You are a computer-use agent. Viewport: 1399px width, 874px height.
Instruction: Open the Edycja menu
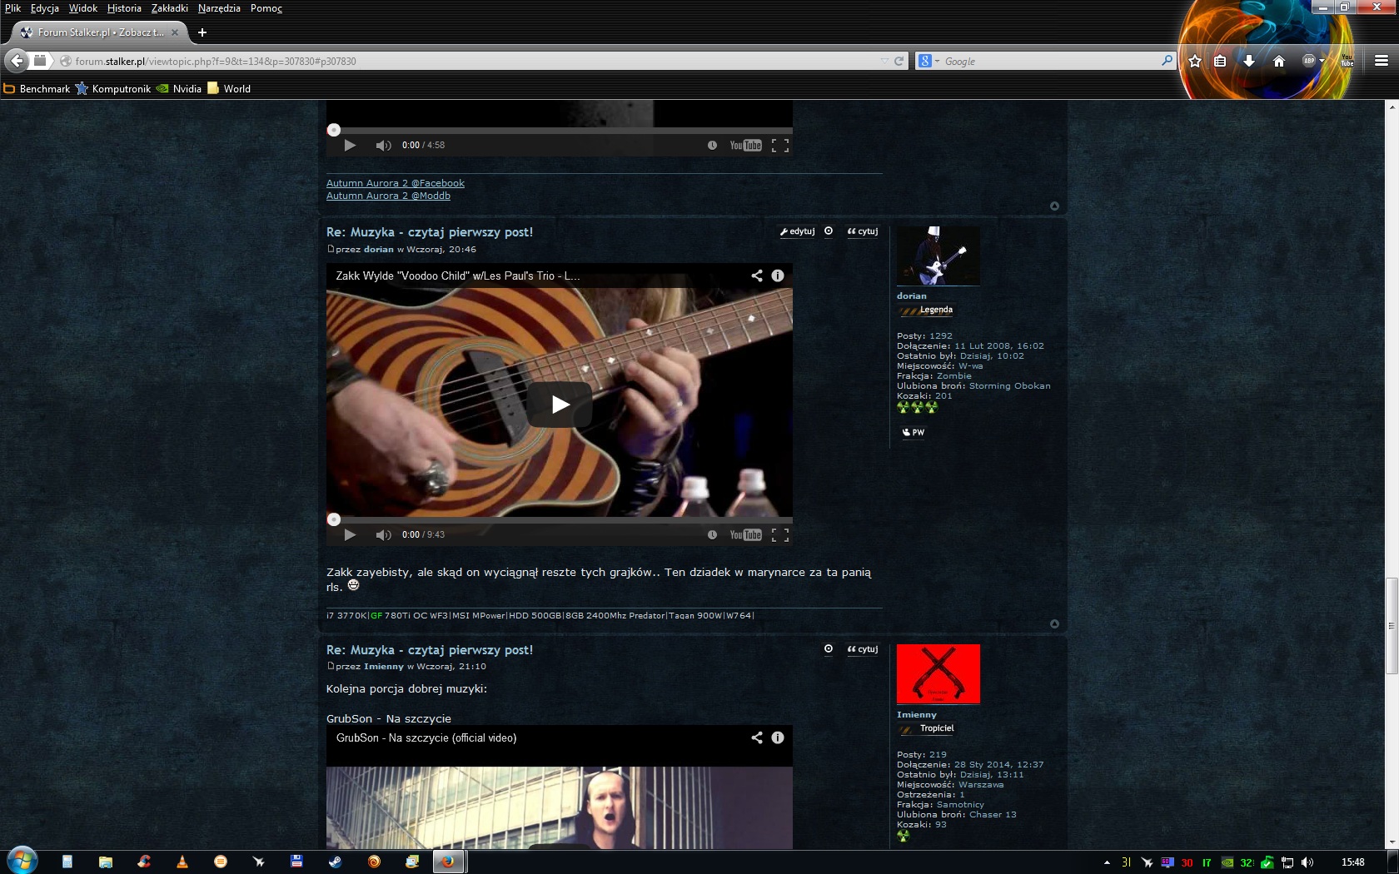(45, 8)
